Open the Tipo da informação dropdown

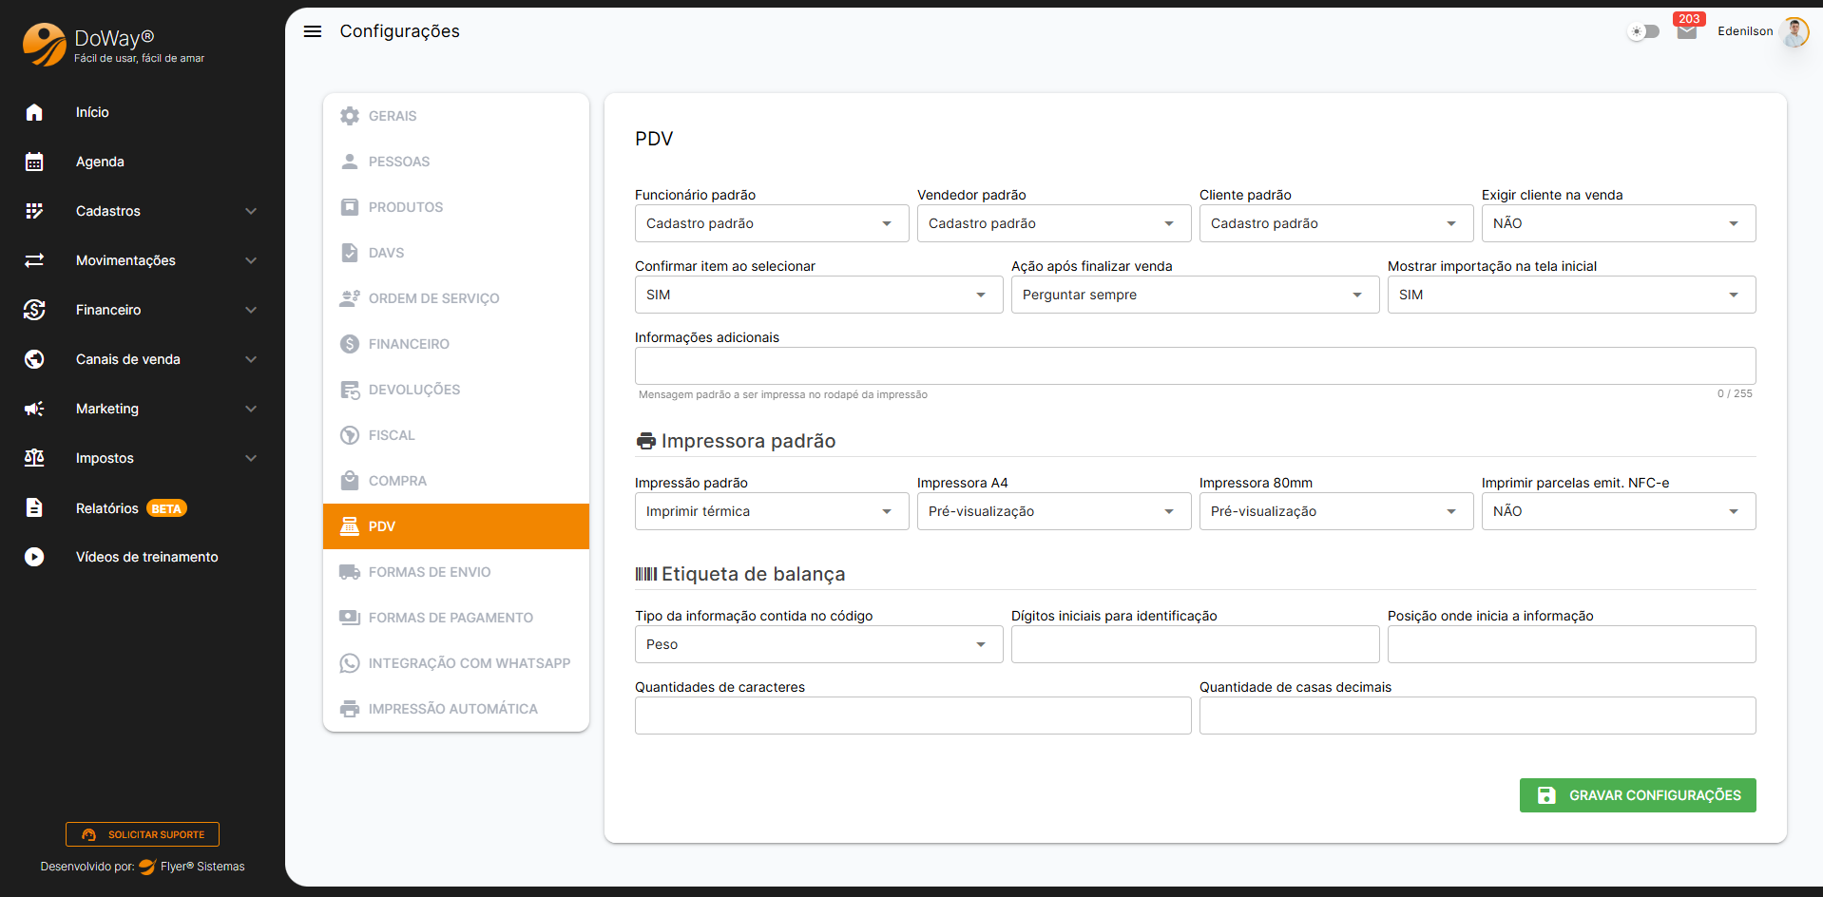(817, 644)
